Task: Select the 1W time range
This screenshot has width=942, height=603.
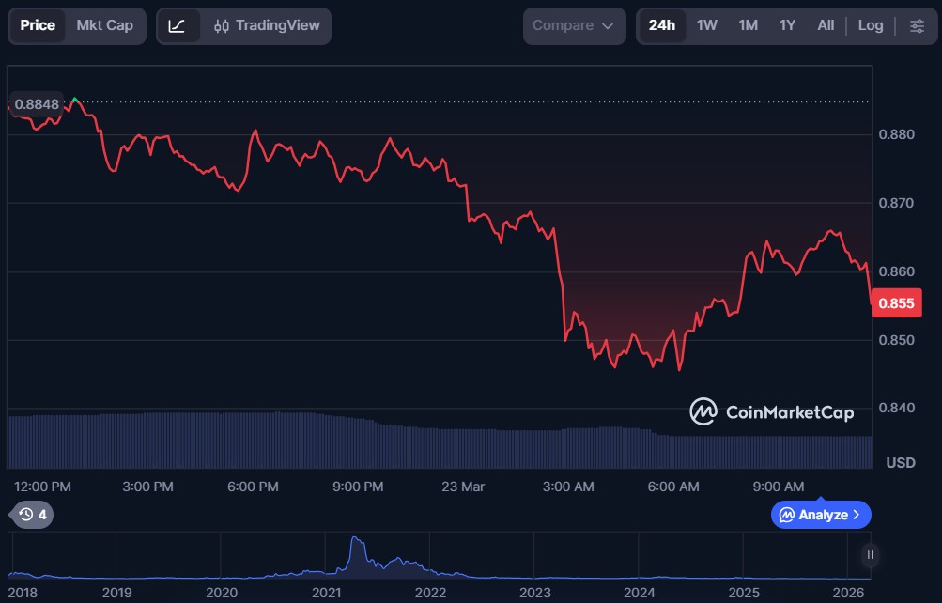Action: click(x=706, y=25)
